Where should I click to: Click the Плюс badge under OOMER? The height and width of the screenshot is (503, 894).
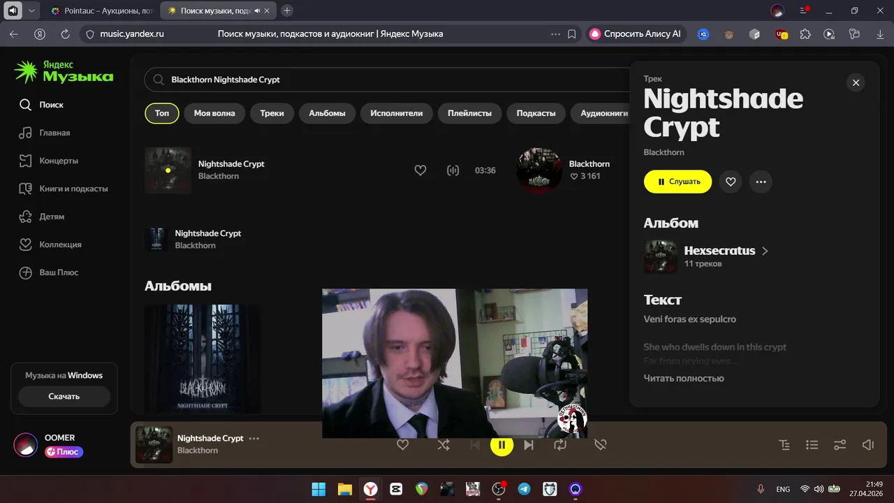click(x=64, y=452)
